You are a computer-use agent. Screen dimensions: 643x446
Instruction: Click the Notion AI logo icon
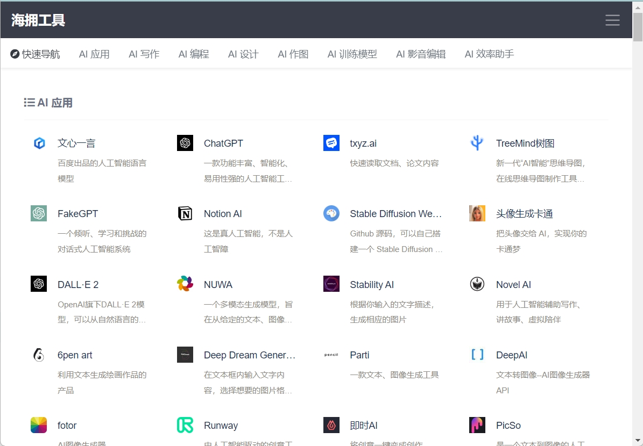(x=185, y=213)
